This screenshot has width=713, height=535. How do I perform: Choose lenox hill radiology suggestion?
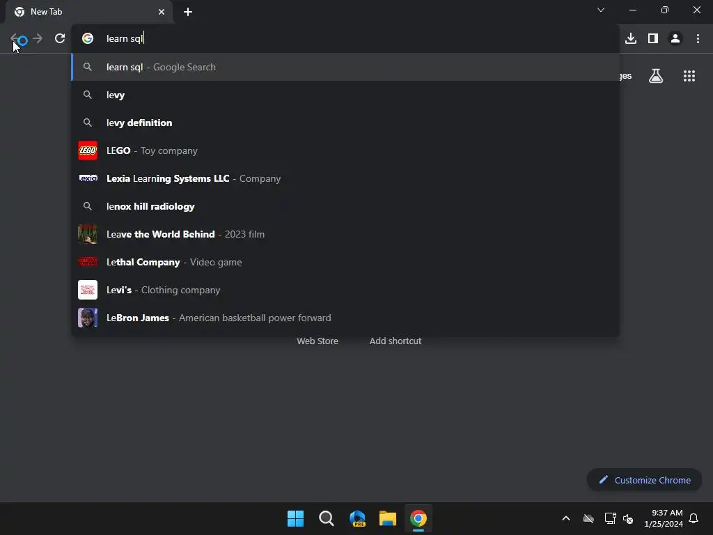pyautogui.click(x=345, y=206)
